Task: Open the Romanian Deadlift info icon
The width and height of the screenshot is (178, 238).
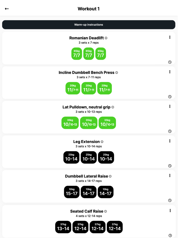Action: click(106, 38)
